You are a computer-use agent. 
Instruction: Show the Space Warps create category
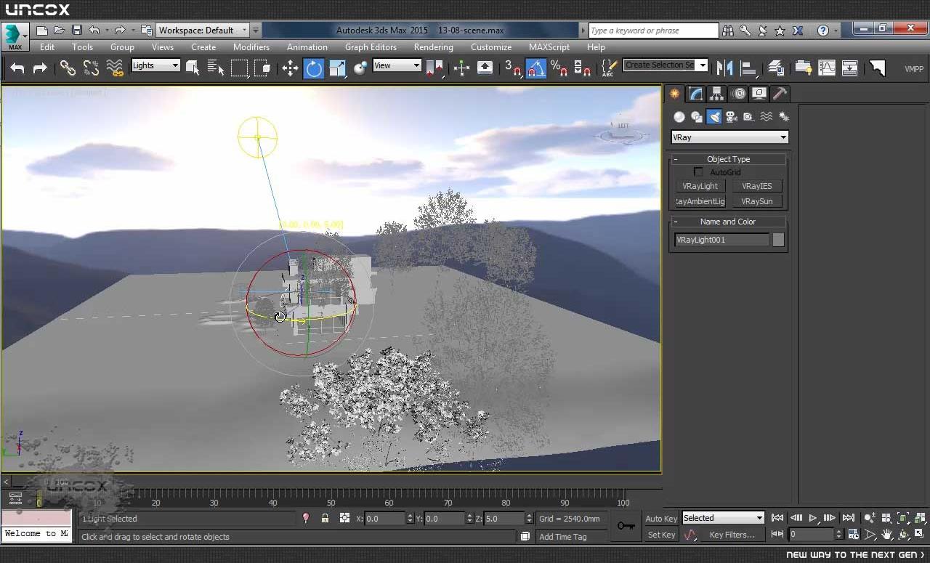pos(767,116)
